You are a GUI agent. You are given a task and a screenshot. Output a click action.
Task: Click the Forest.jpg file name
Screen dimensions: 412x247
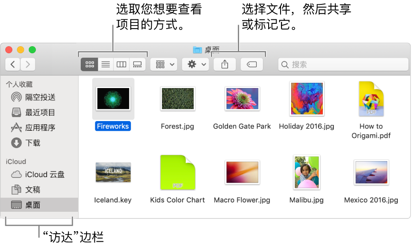(177, 126)
